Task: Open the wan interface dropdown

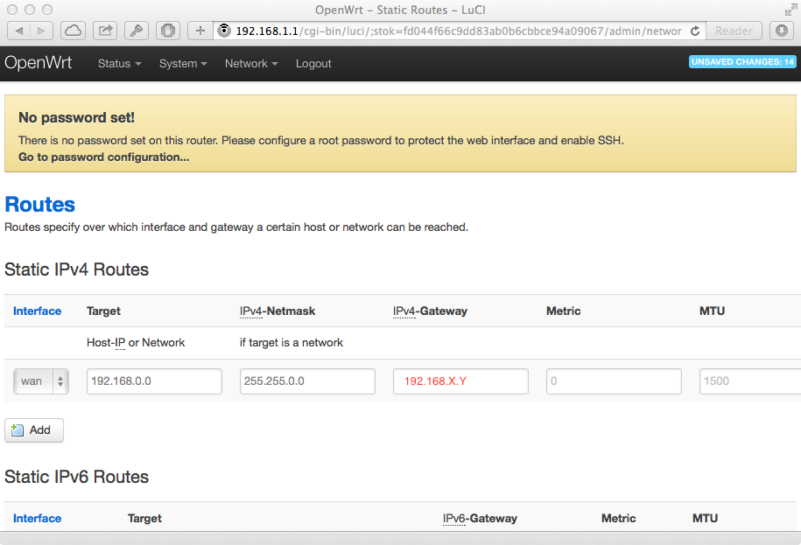Action: (41, 381)
